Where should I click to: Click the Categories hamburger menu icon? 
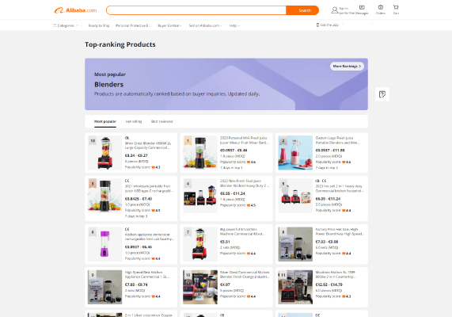54,25
